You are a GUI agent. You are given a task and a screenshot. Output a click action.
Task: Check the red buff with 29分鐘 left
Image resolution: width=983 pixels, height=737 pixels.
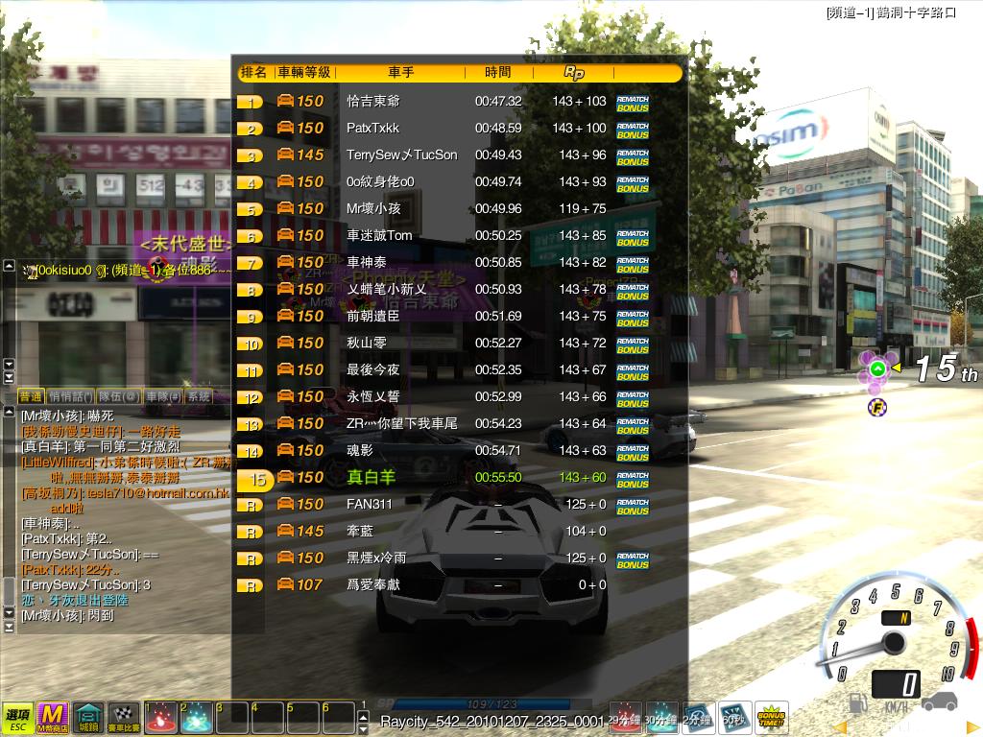tap(625, 718)
